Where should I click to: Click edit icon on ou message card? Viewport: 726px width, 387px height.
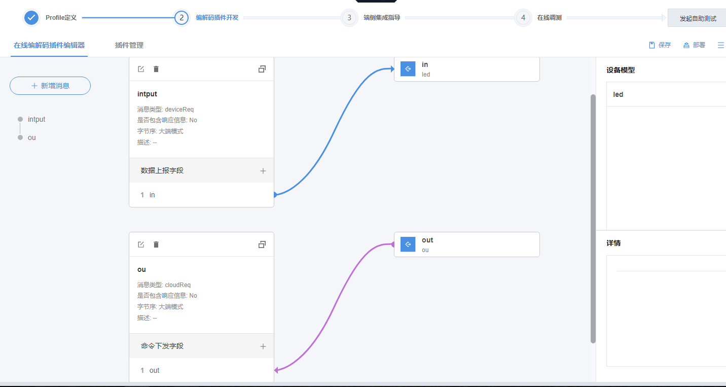141,244
